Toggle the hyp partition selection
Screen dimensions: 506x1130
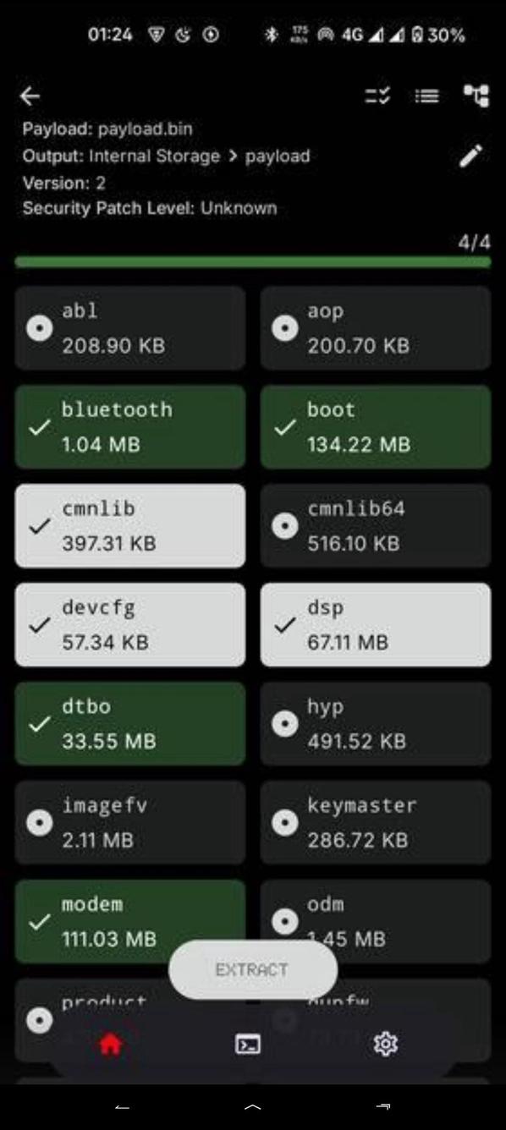click(x=375, y=723)
